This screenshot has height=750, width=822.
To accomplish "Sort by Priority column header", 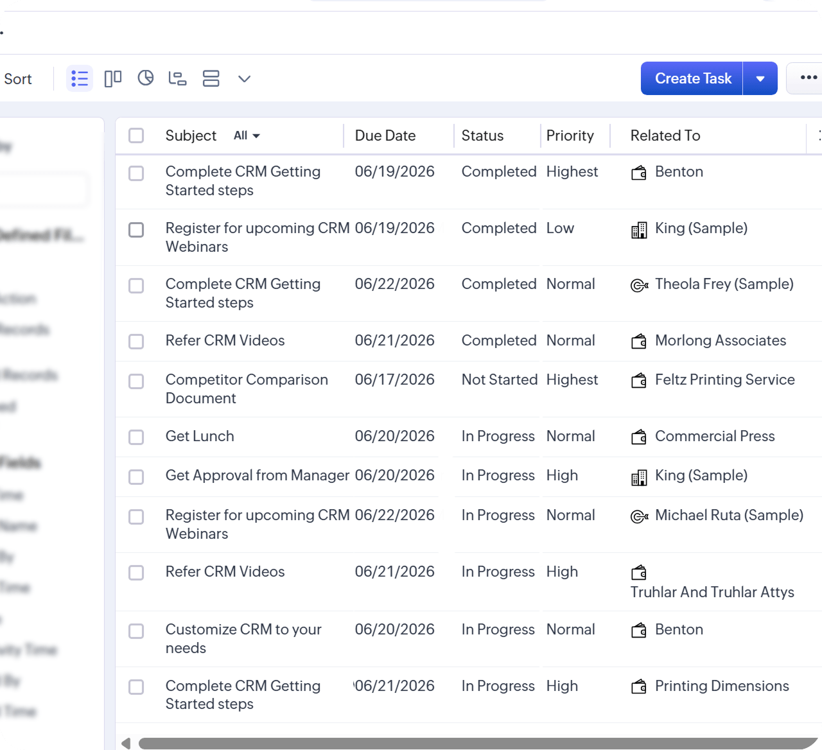I will pyautogui.click(x=570, y=135).
